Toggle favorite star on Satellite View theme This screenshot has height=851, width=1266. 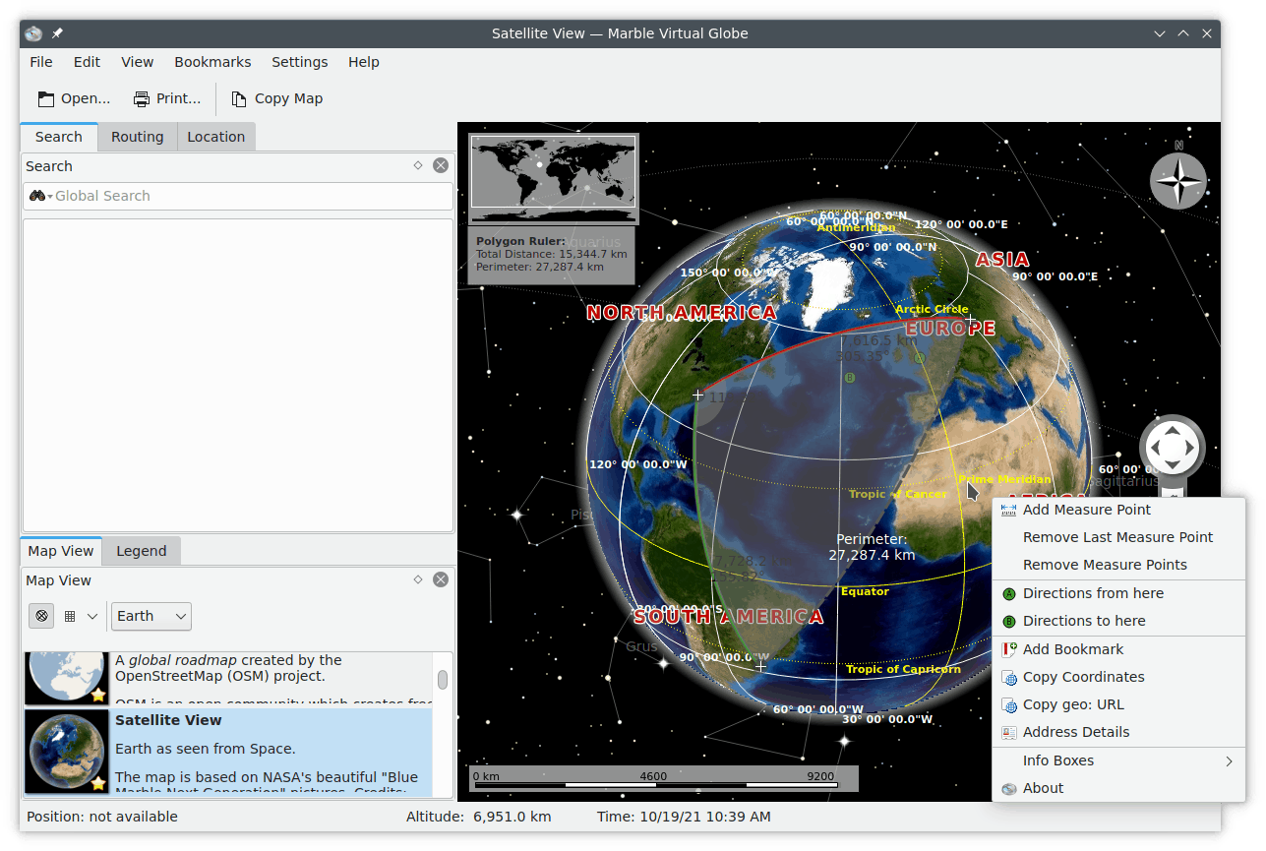[x=98, y=783]
